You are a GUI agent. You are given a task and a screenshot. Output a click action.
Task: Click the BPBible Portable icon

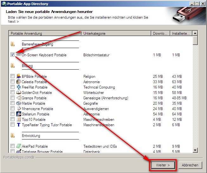coord(19,76)
